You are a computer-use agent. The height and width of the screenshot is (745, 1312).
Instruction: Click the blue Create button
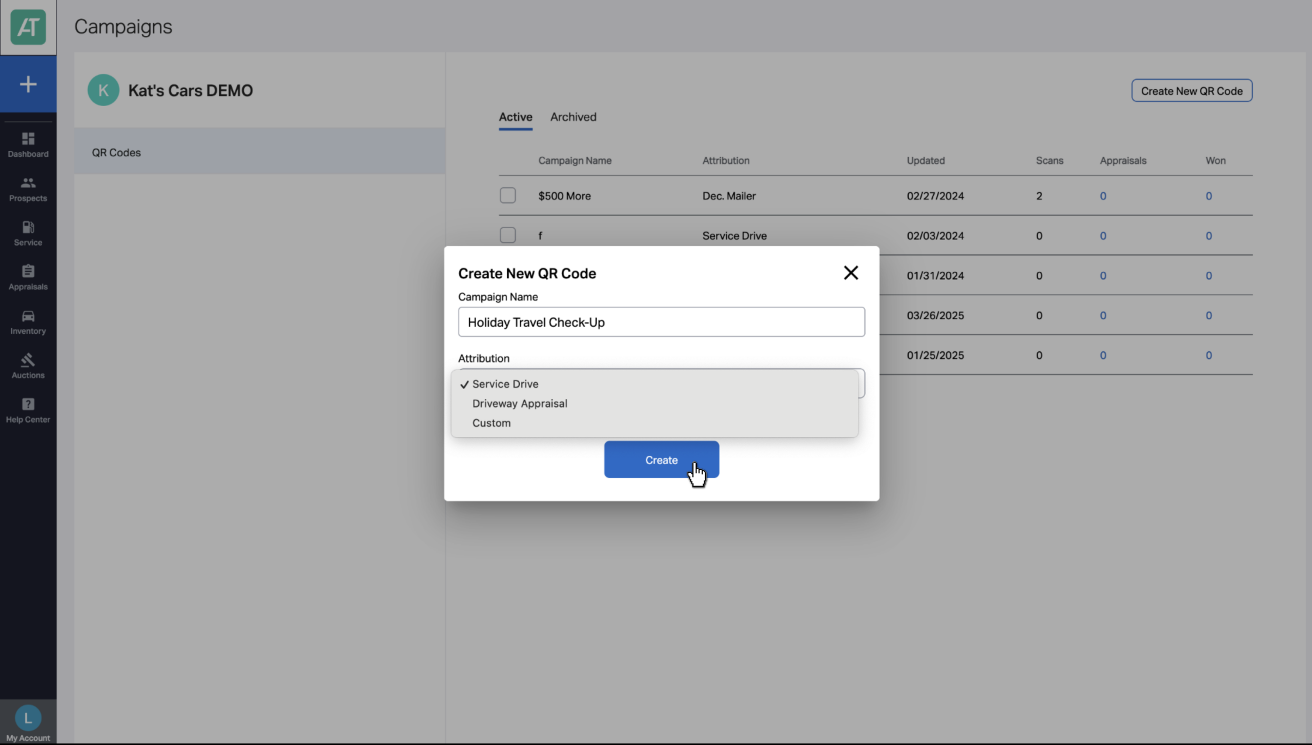[x=661, y=460]
